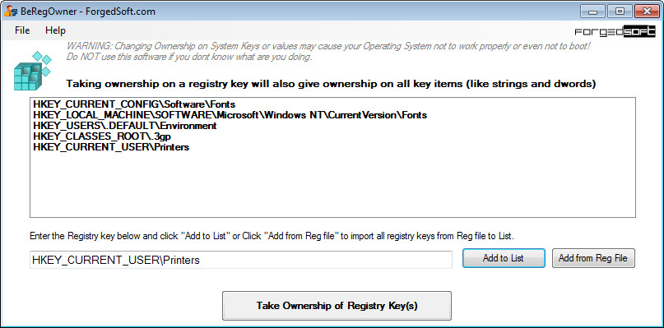Click the gray warning text about ownership
This screenshot has height=328, width=664.
click(328, 51)
